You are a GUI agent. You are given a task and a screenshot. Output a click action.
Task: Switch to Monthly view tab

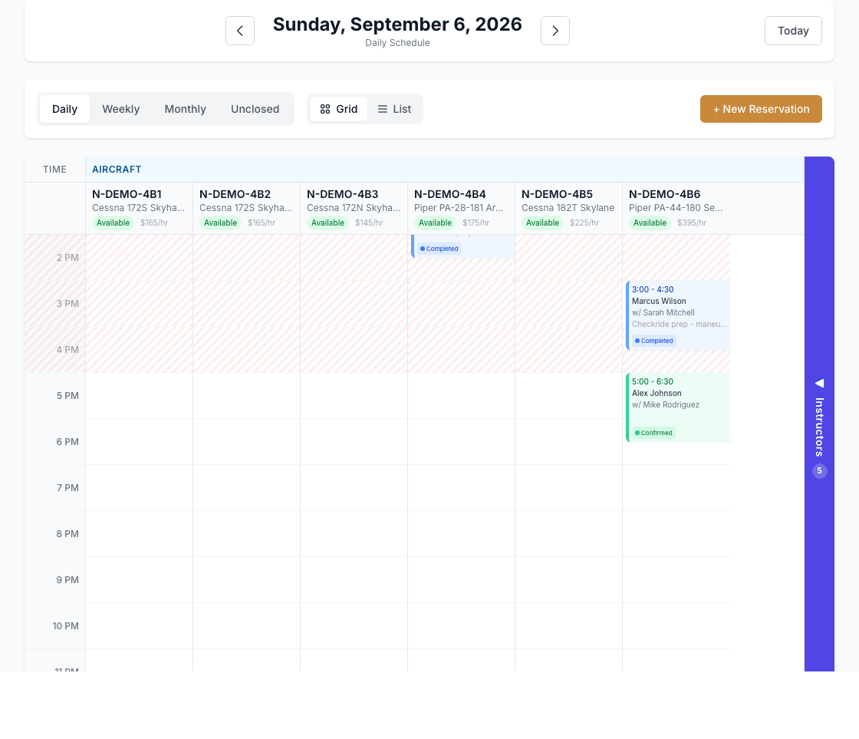click(185, 109)
